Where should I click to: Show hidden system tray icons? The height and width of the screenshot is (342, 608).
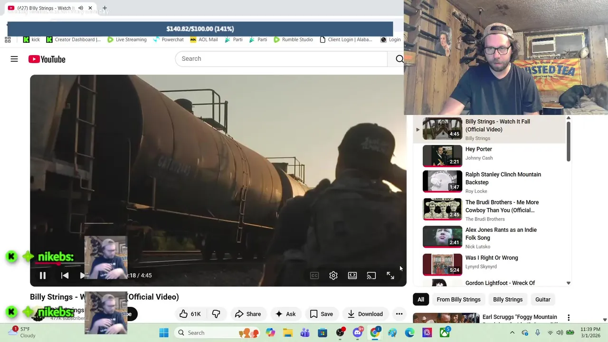tap(512, 332)
